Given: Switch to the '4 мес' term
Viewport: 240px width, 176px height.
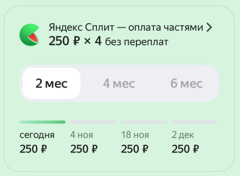Looking at the screenshot, I should (x=119, y=84).
